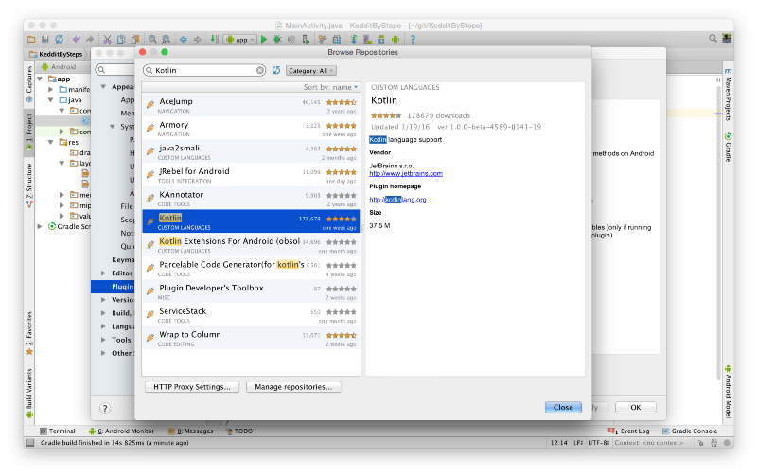This screenshot has height=475, width=757.
Task: Click the Close button in Browse Repositories
Action: pos(563,408)
